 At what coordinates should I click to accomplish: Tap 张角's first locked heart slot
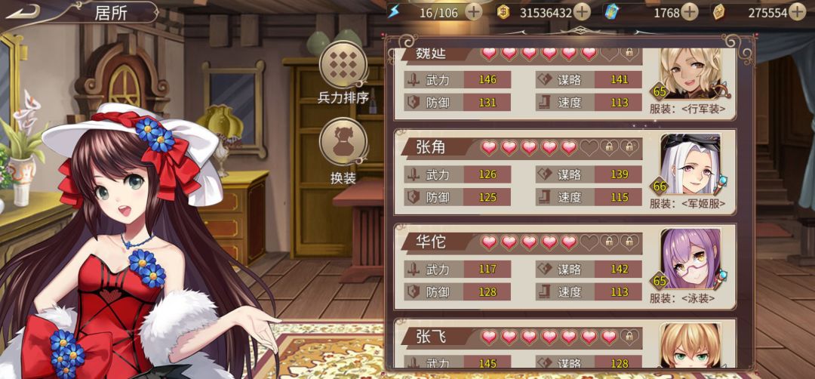[609, 148]
